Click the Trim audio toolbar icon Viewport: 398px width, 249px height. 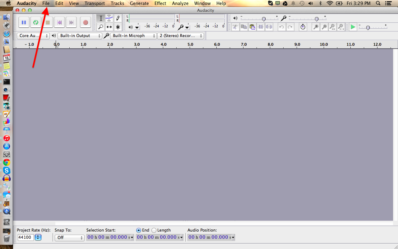(x=261, y=27)
